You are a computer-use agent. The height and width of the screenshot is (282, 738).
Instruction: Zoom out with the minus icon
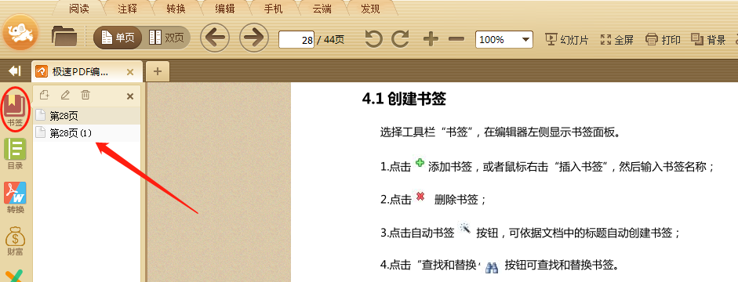(x=456, y=39)
